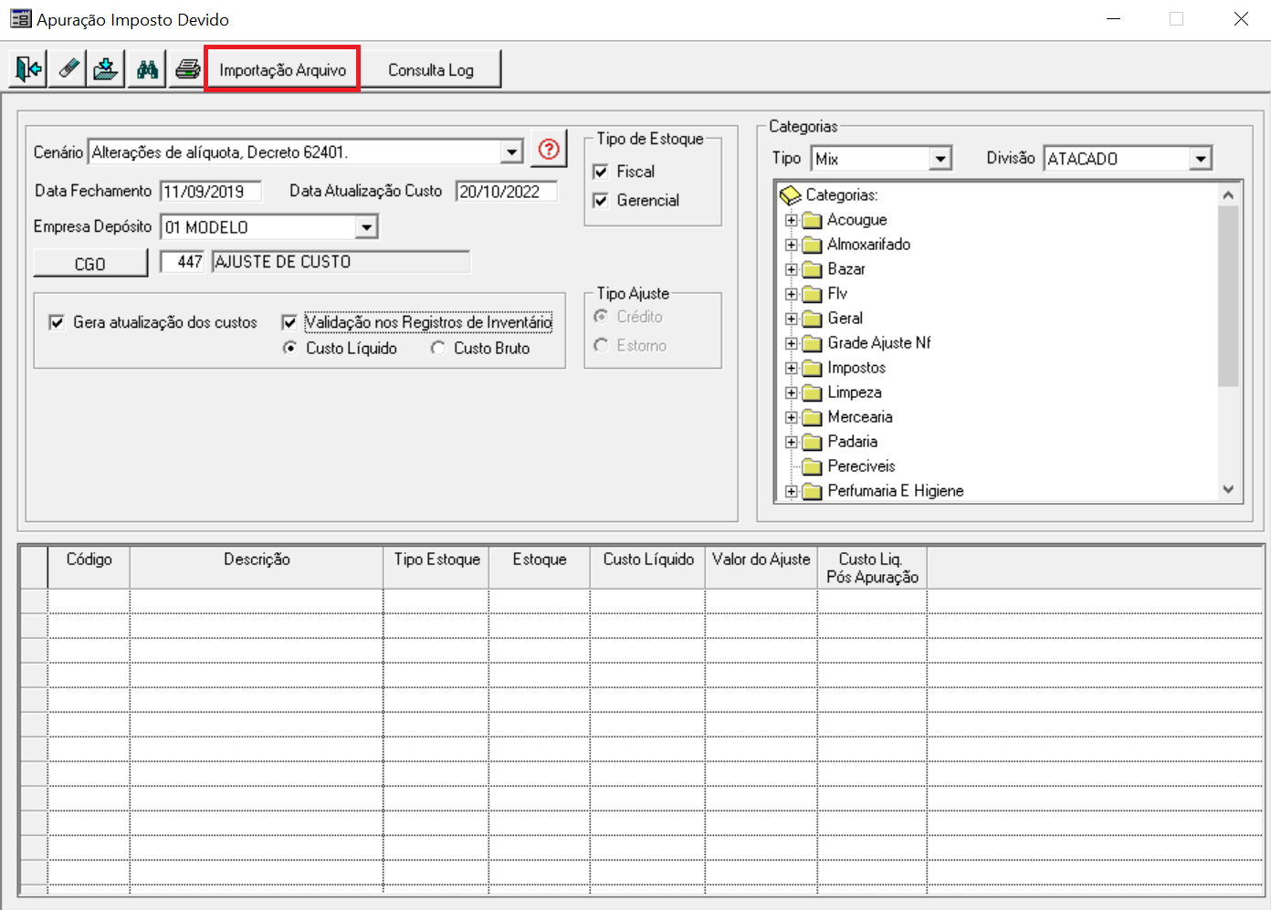Viewport: 1271px width, 910px height.
Task: Click the eraser clear icon
Action: [68, 69]
